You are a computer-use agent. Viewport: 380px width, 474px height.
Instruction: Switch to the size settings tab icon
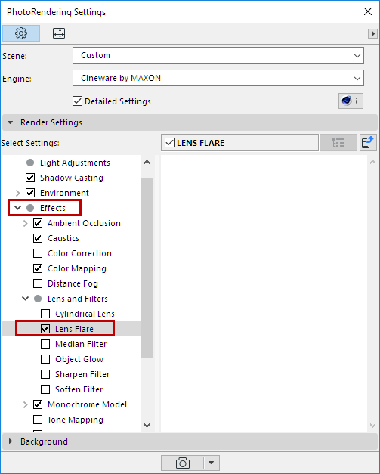pyautogui.click(x=59, y=33)
